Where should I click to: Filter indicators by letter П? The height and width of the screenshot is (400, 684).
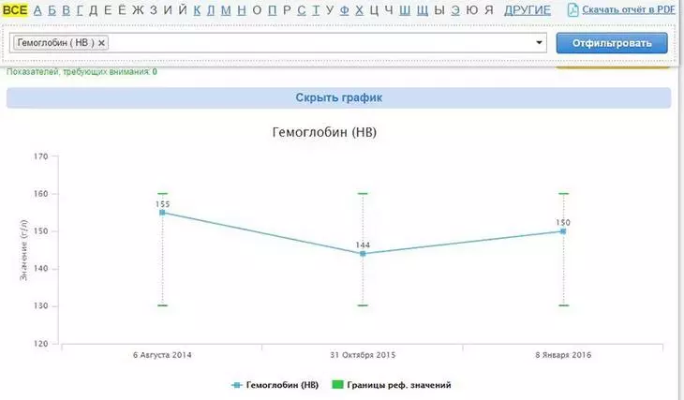point(273,9)
